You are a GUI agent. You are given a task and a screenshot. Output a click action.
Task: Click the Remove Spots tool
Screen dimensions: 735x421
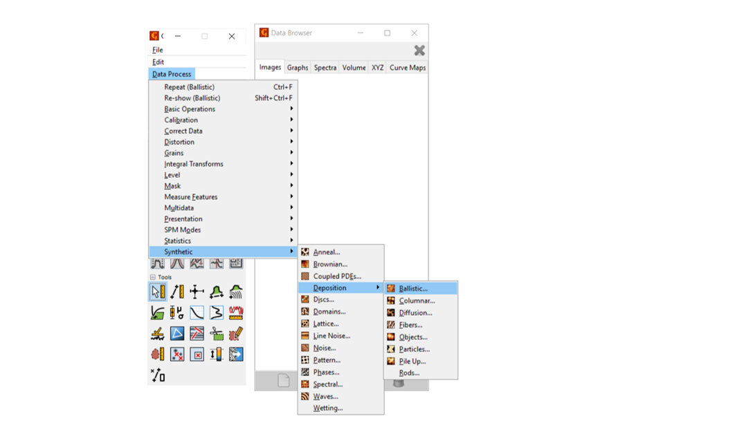(197, 355)
